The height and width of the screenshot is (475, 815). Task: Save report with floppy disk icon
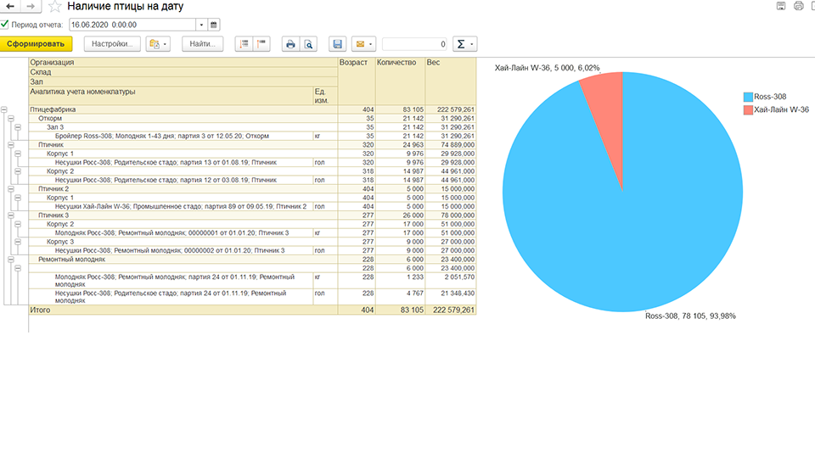tap(337, 44)
